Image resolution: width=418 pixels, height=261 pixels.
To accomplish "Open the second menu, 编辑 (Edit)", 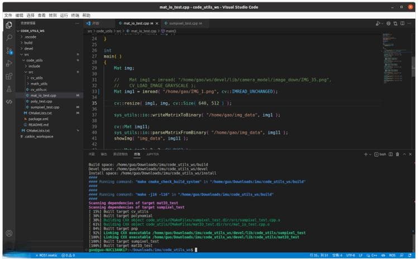I will (x=19, y=16).
